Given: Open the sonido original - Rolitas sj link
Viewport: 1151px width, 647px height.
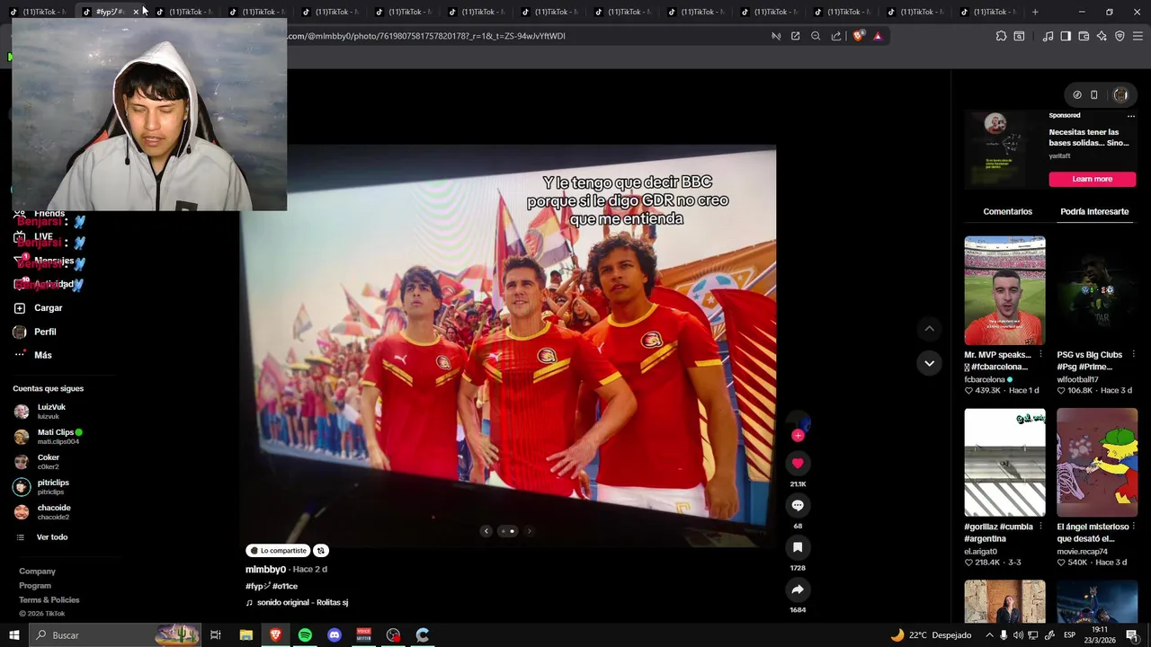Looking at the screenshot, I should tap(302, 602).
